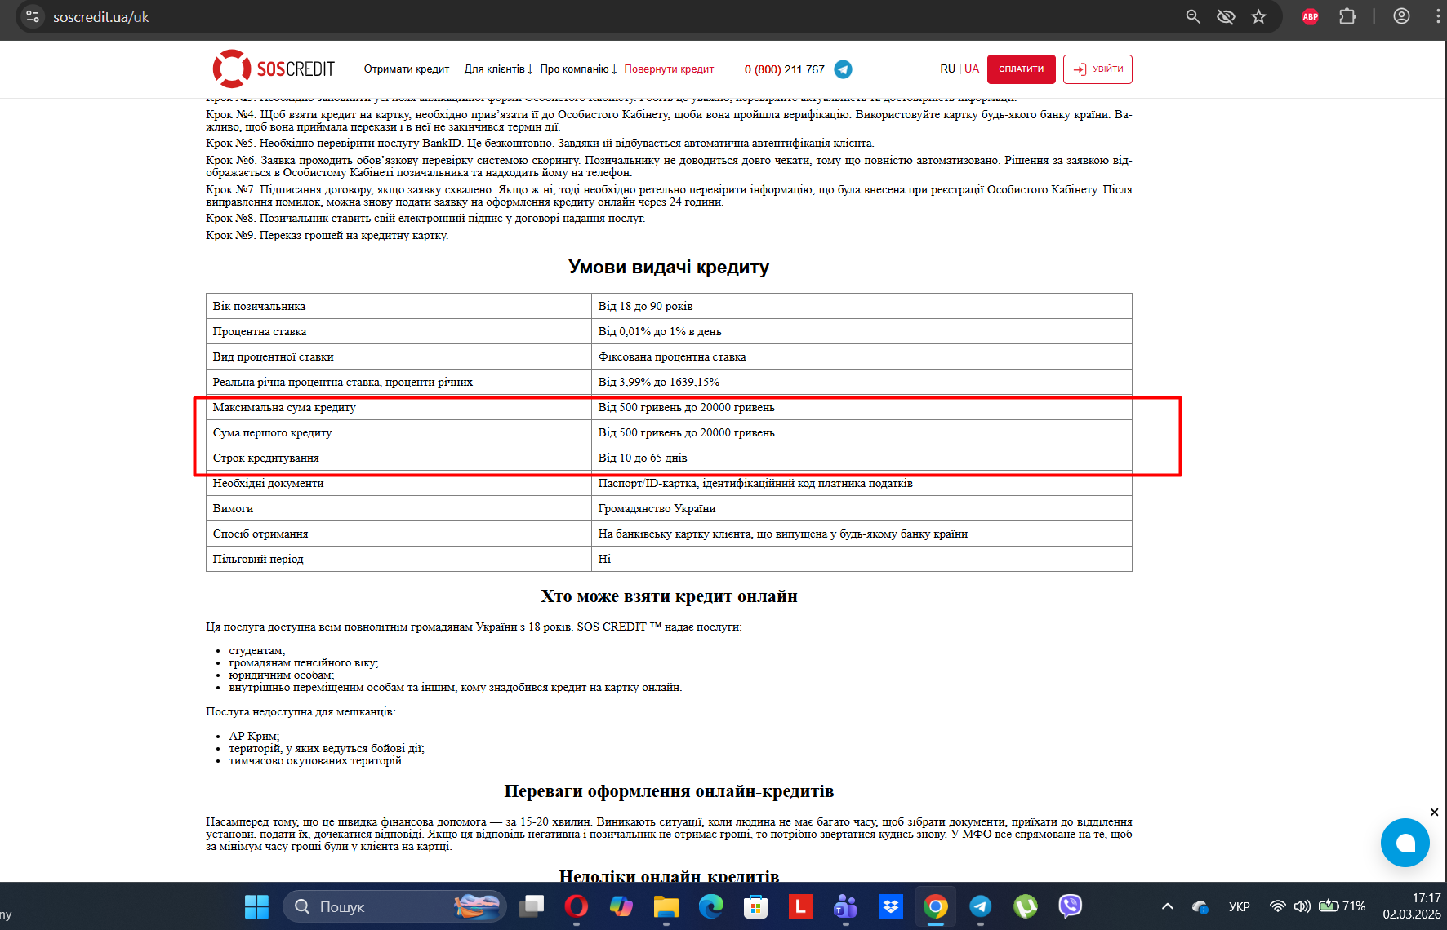Open the Chrome profile avatar
Viewport: 1447px width, 930px height.
coord(1401,16)
